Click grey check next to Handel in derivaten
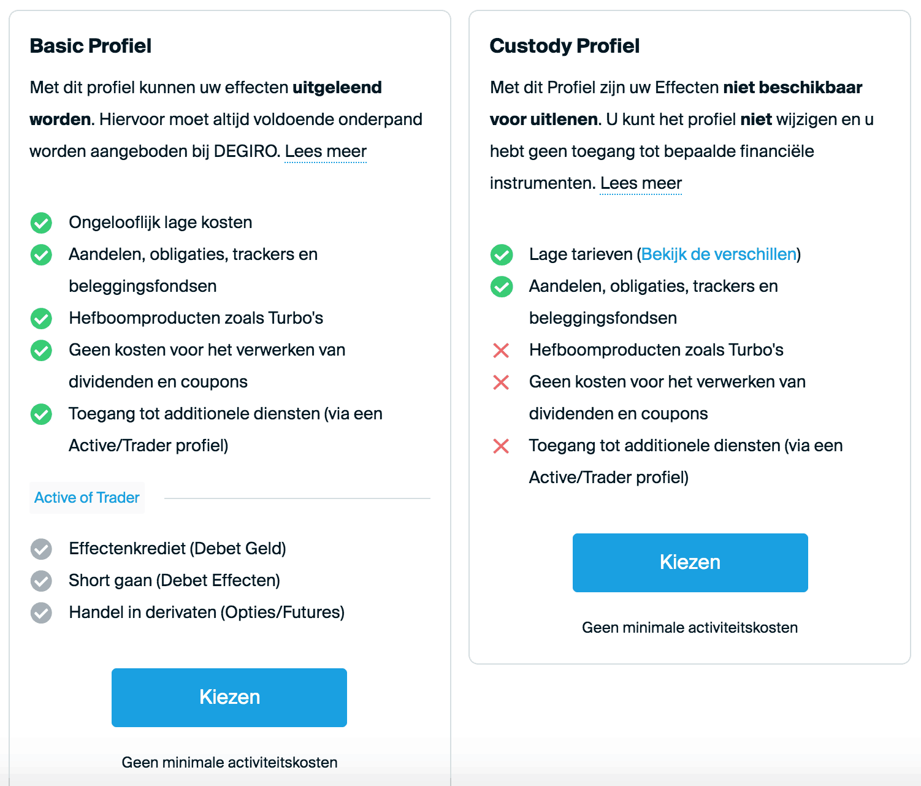Viewport: 921px width, 786px height. coord(41,613)
